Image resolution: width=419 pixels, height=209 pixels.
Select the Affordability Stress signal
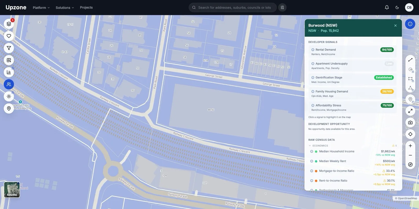click(x=352, y=107)
